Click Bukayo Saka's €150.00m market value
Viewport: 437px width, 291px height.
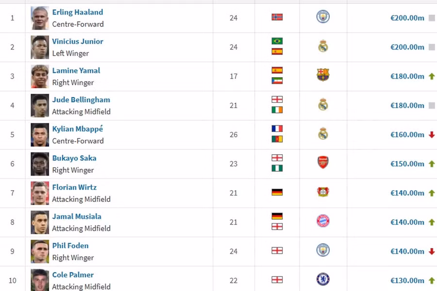(x=407, y=164)
